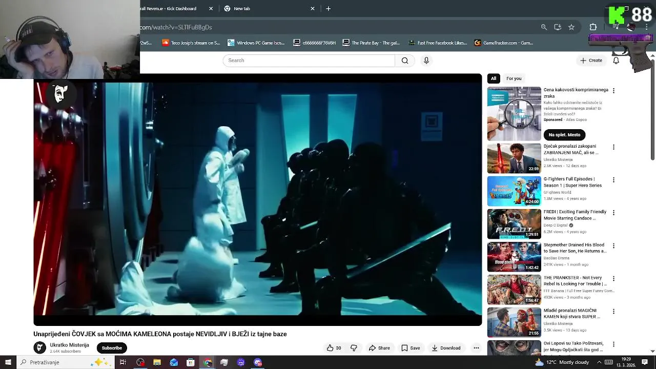Open File Explorer from taskbar
The height and width of the screenshot is (369, 656).
click(157, 362)
